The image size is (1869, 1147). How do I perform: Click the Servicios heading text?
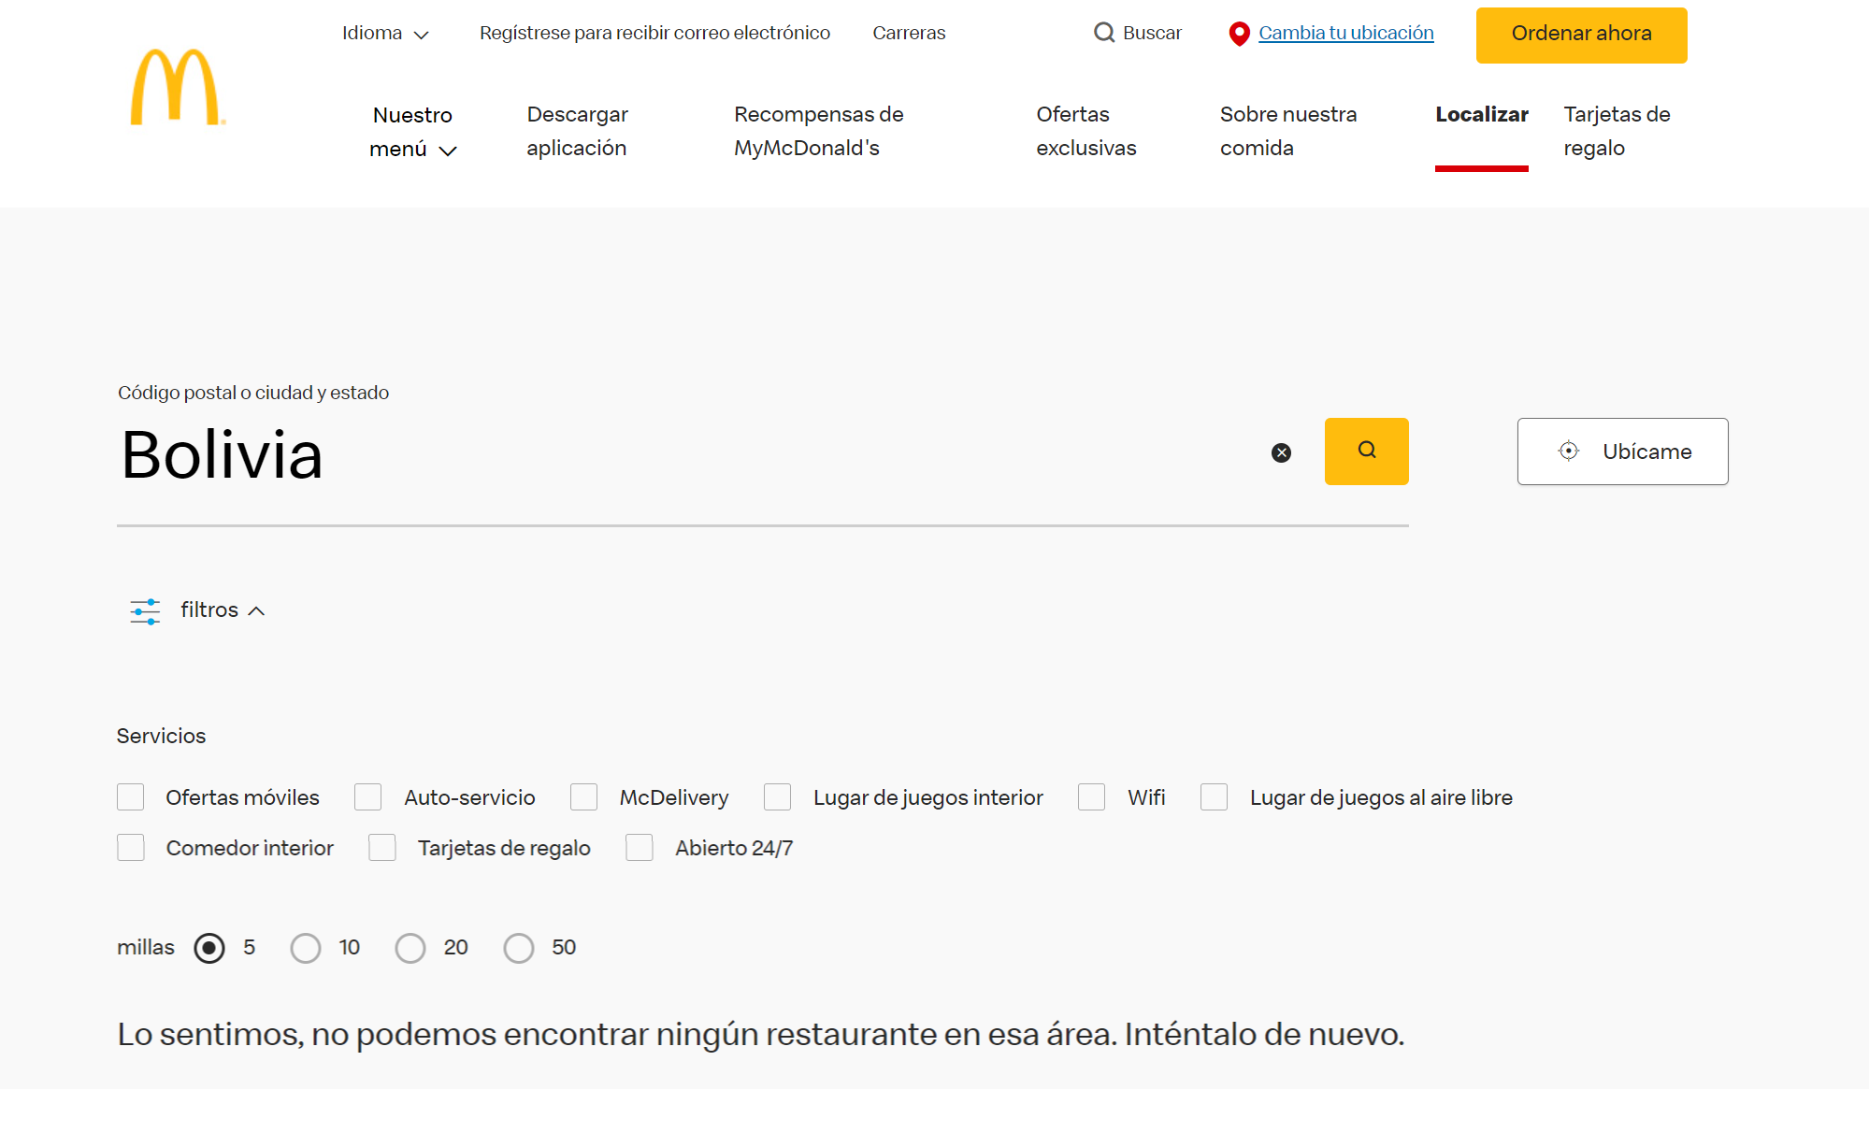[x=161, y=737]
